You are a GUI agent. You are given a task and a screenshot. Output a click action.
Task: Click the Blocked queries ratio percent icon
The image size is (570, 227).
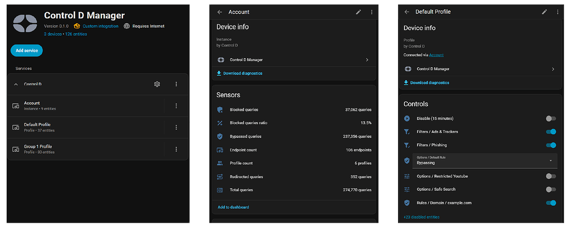pyautogui.click(x=220, y=123)
